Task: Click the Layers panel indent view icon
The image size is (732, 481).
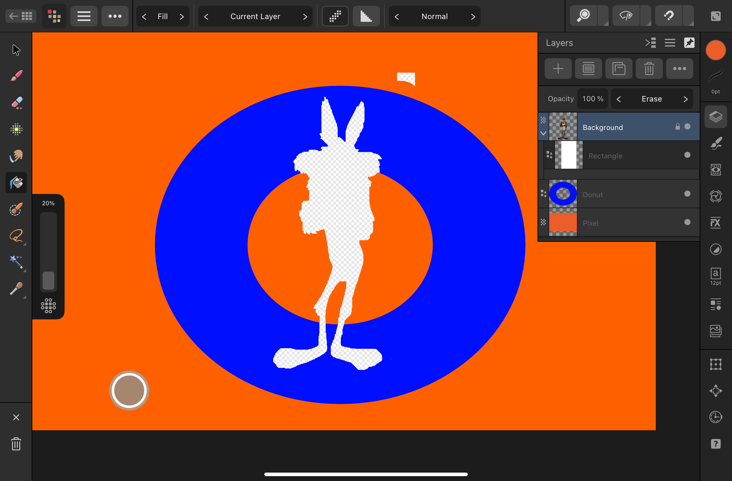Action: (x=650, y=43)
